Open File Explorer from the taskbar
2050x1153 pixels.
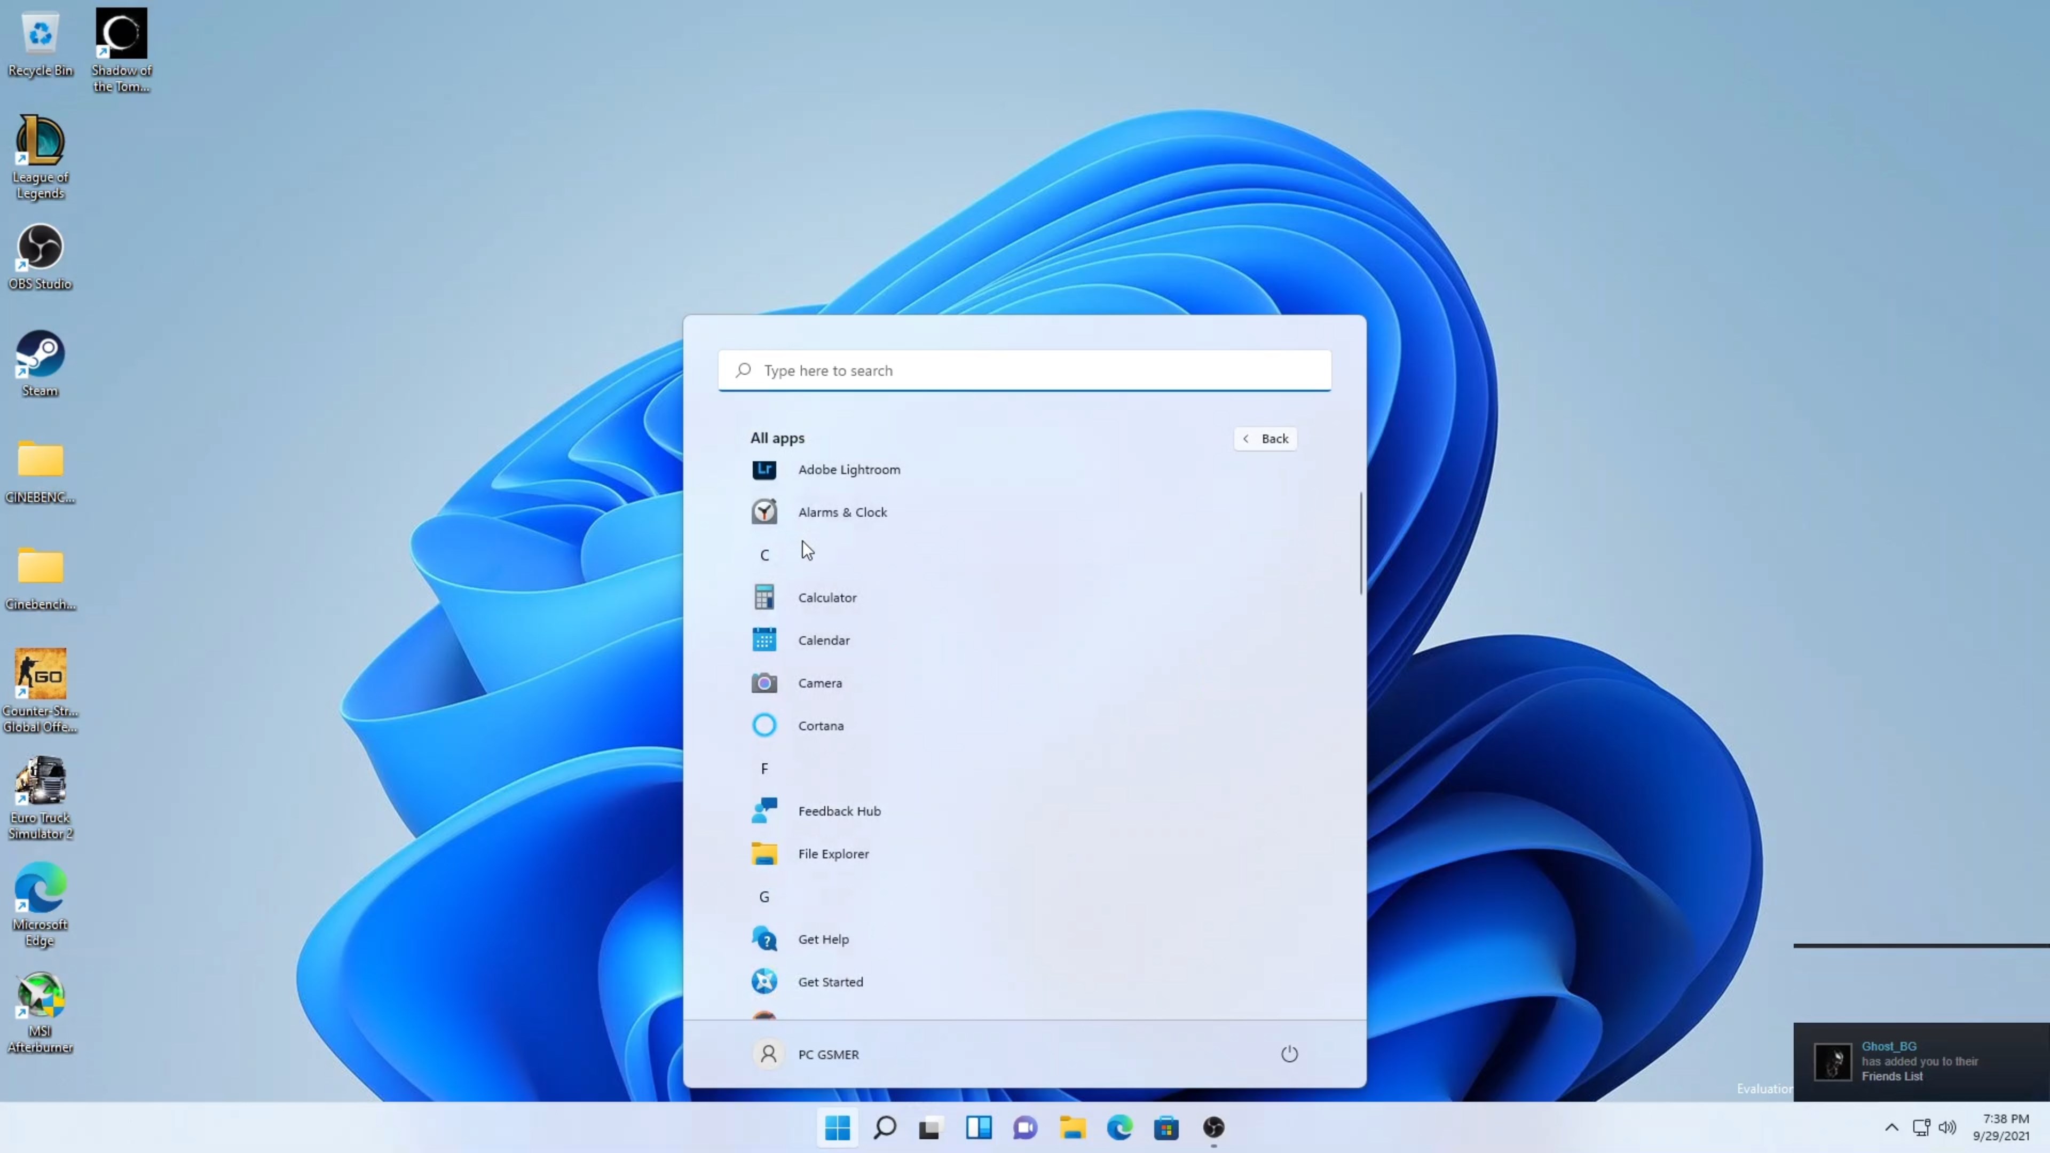1072,1127
